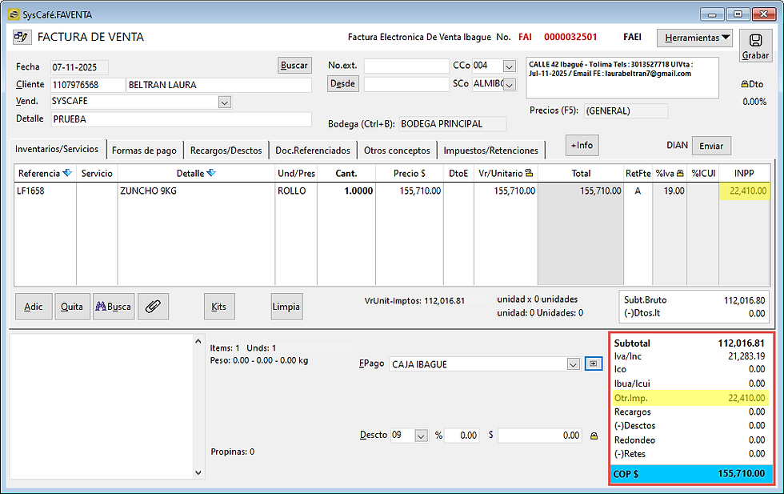Expand the SCo ALMIB dropdown
This screenshot has width=784, height=494.
click(509, 85)
